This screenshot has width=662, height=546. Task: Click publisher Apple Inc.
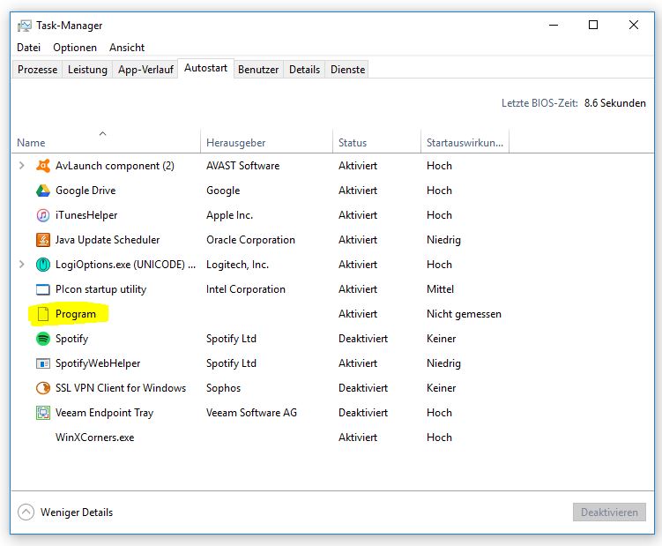pyautogui.click(x=230, y=215)
